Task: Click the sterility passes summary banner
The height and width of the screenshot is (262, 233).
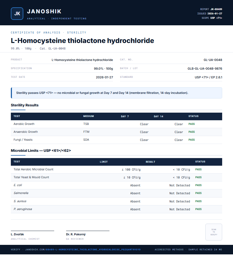Action: pyautogui.click(x=116, y=93)
